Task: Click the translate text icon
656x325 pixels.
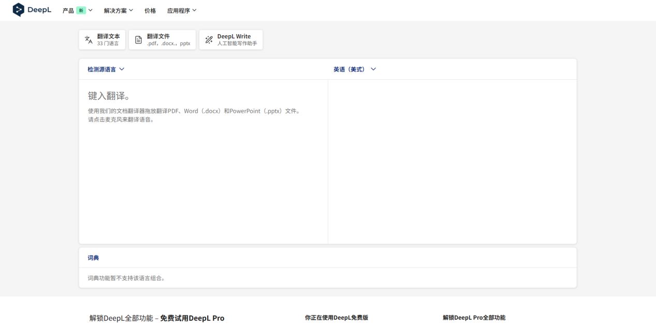Action: click(x=89, y=40)
